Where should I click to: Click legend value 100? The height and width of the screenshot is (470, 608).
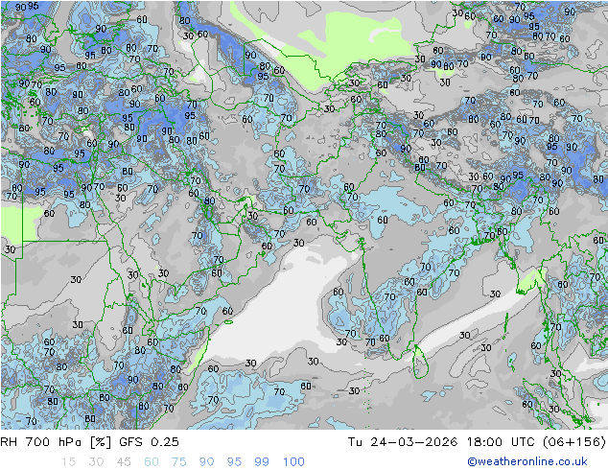pyautogui.click(x=293, y=462)
